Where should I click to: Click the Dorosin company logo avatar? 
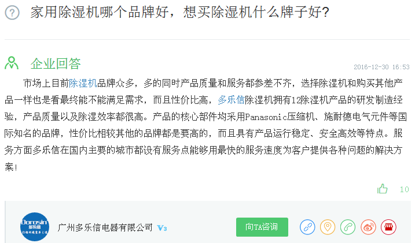[34, 227]
